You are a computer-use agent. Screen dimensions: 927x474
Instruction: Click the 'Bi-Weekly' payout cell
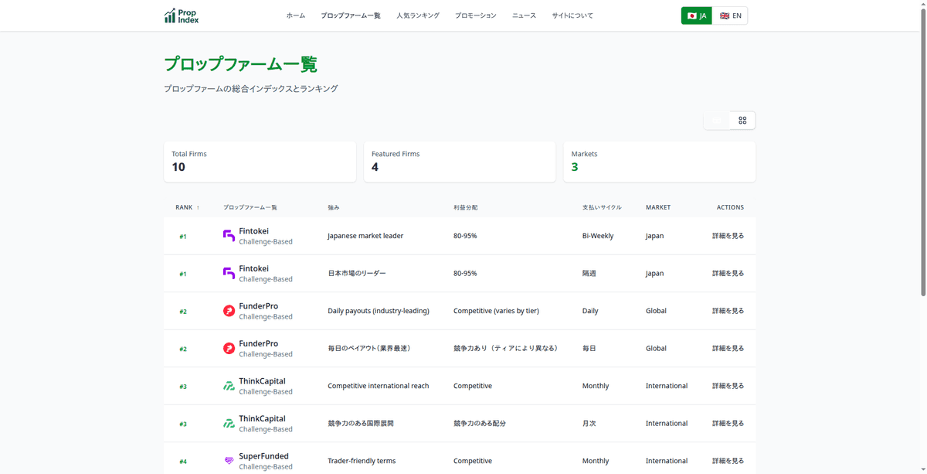[x=598, y=236]
